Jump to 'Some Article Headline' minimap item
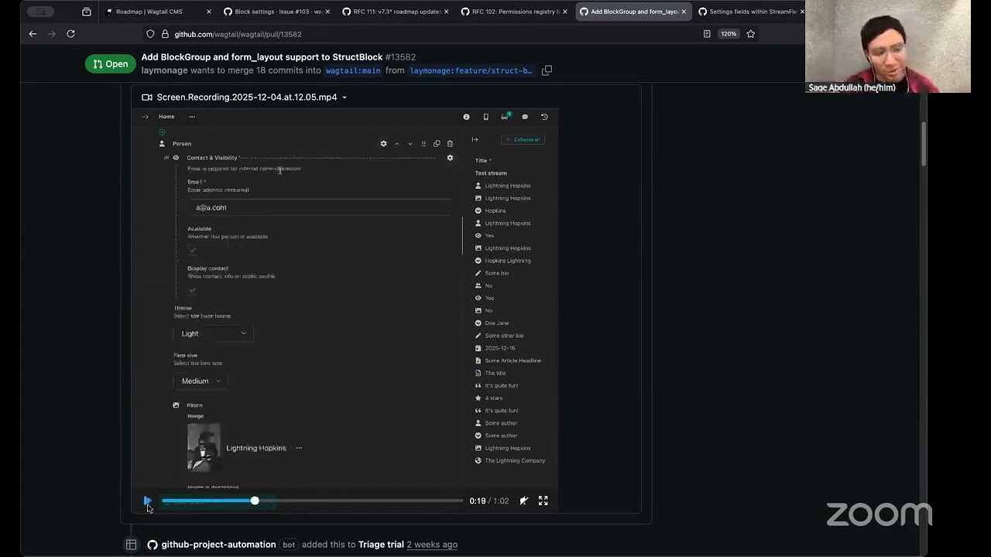This screenshot has height=557, width=991. coord(513,361)
